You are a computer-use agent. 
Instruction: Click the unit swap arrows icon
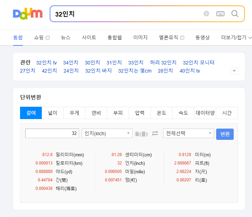click(155, 133)
